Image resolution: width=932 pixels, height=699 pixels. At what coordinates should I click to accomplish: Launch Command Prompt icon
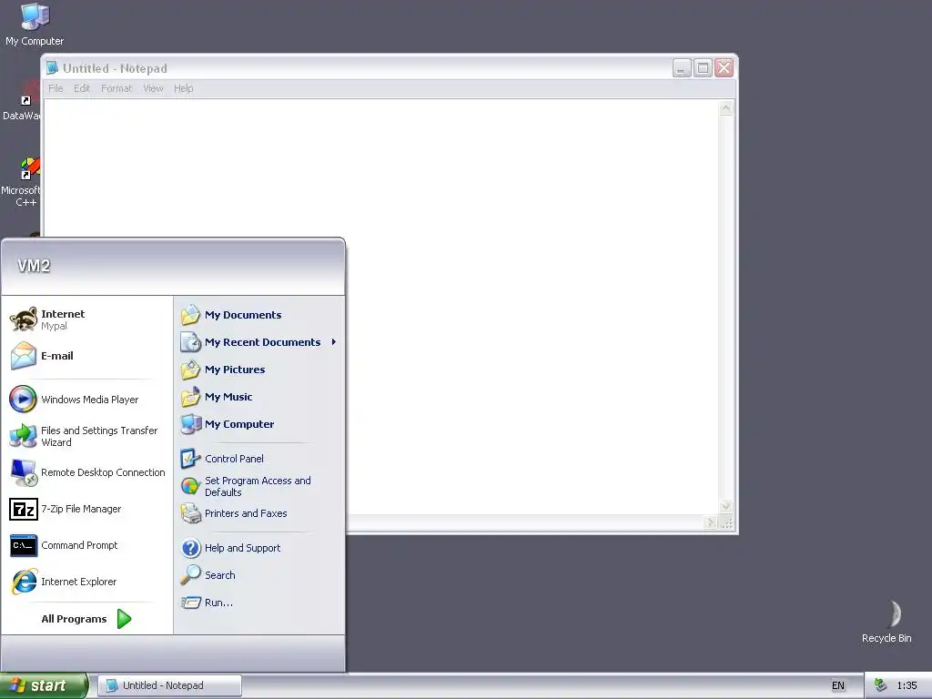coord(24,546)
